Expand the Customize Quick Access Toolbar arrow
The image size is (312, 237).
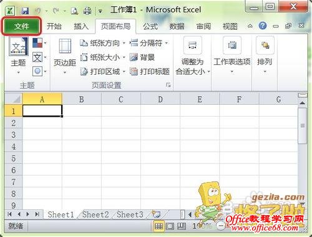click(x=100, y=11)
